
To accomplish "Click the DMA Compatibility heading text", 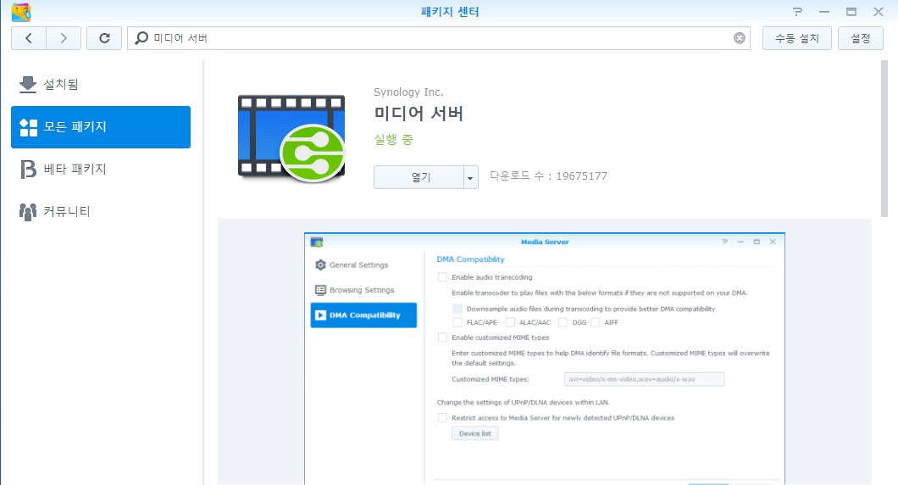I will tap(471, 259).
